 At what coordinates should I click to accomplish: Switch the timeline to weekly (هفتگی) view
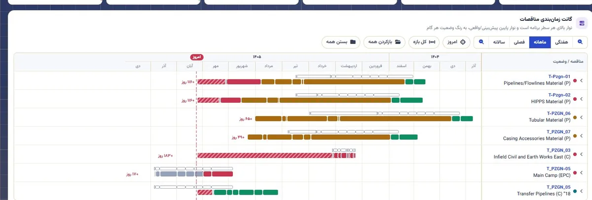tap(561, 42)
